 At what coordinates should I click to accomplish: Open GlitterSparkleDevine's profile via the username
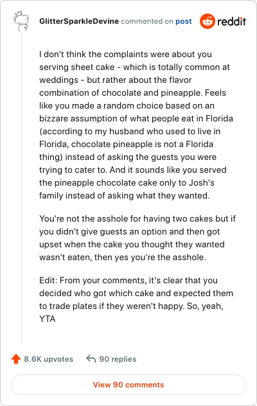click(x=79, y=21)
